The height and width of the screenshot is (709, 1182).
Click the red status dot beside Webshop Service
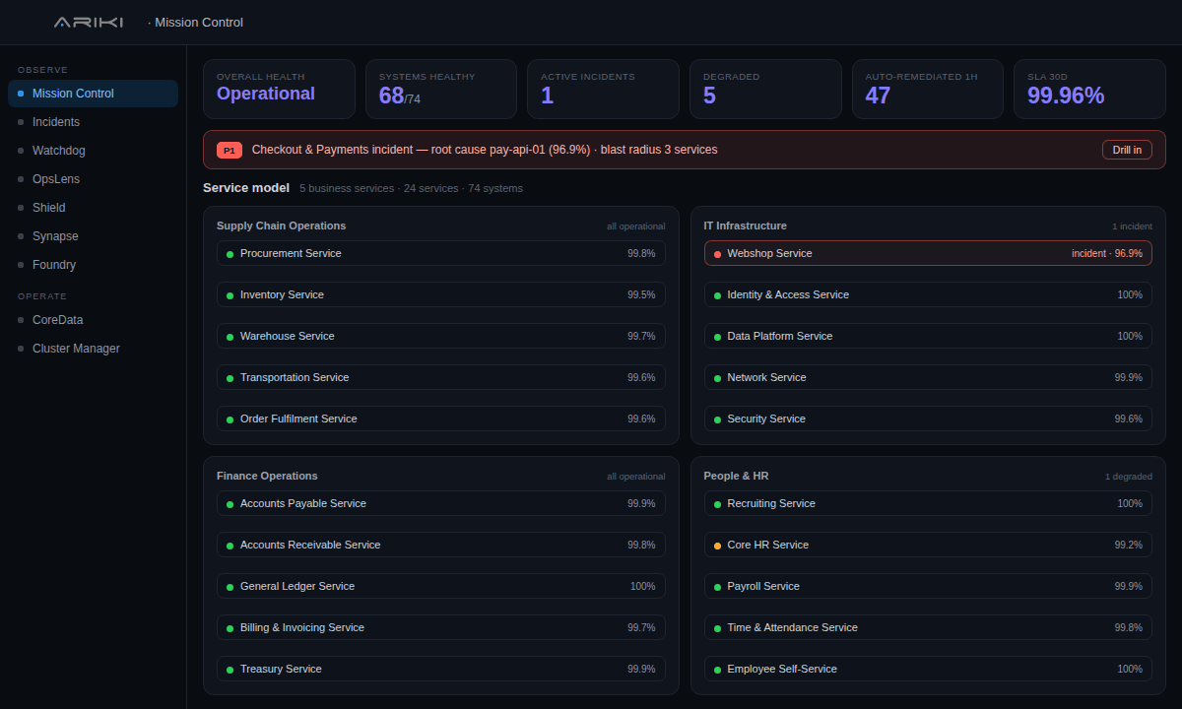click(x=717, y=254)
